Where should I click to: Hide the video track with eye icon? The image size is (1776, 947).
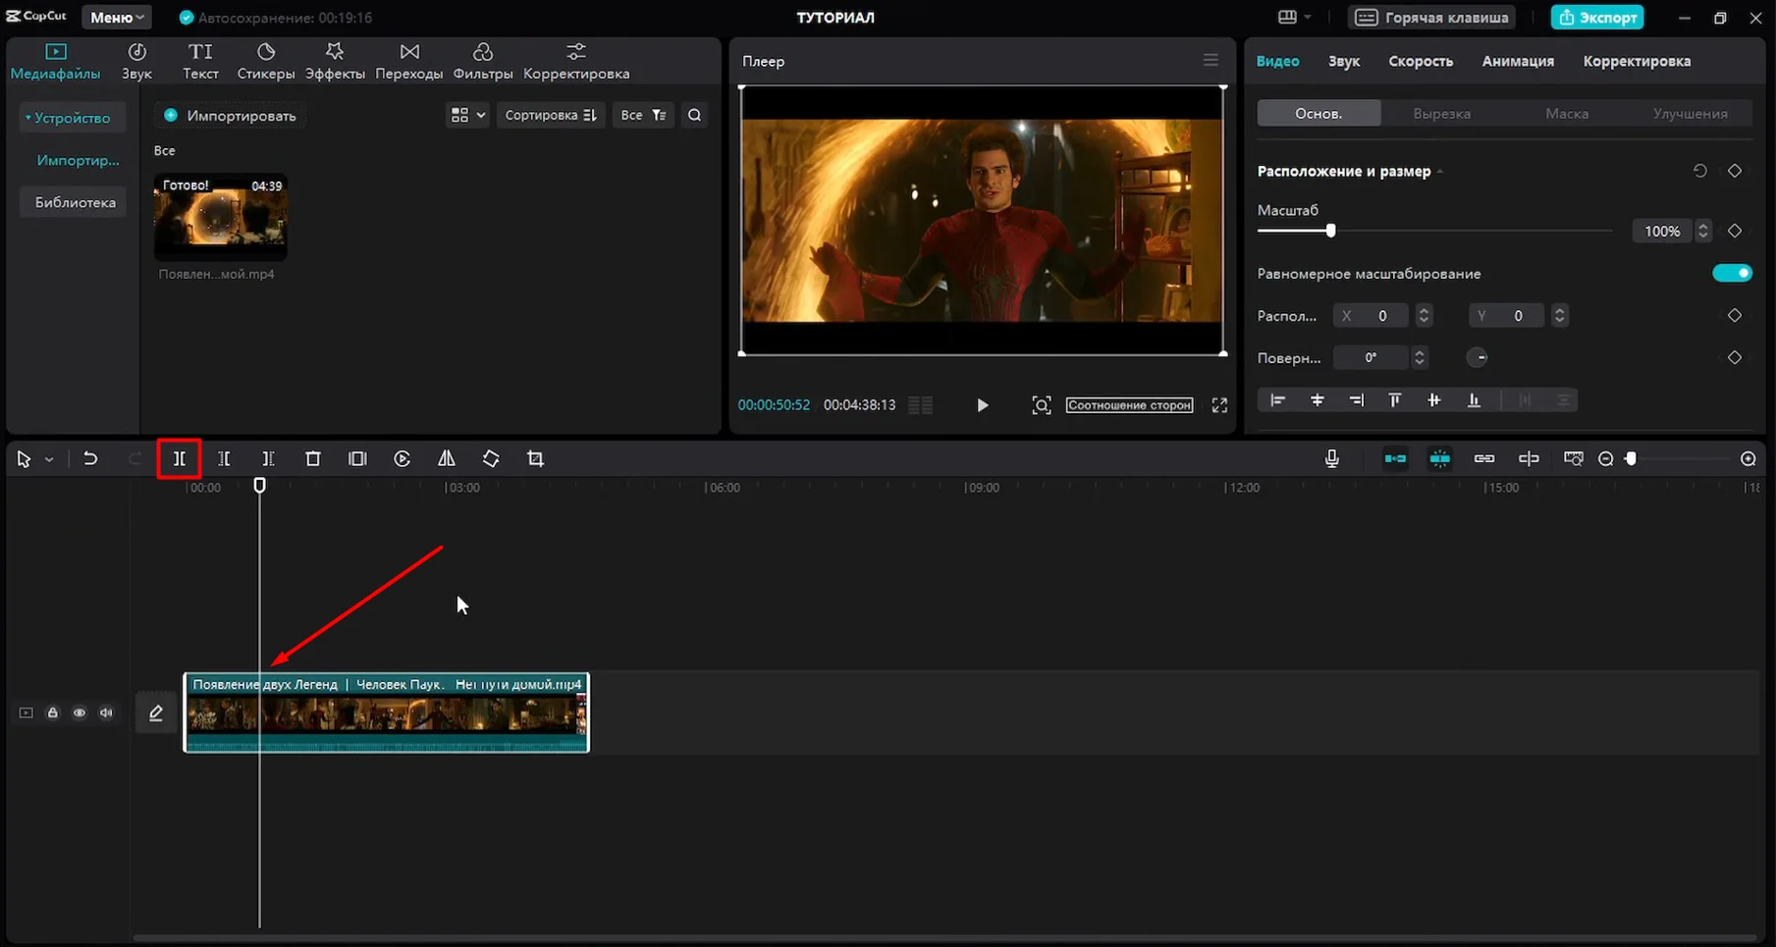point(80,712)
